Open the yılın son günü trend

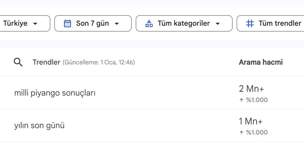39,125
